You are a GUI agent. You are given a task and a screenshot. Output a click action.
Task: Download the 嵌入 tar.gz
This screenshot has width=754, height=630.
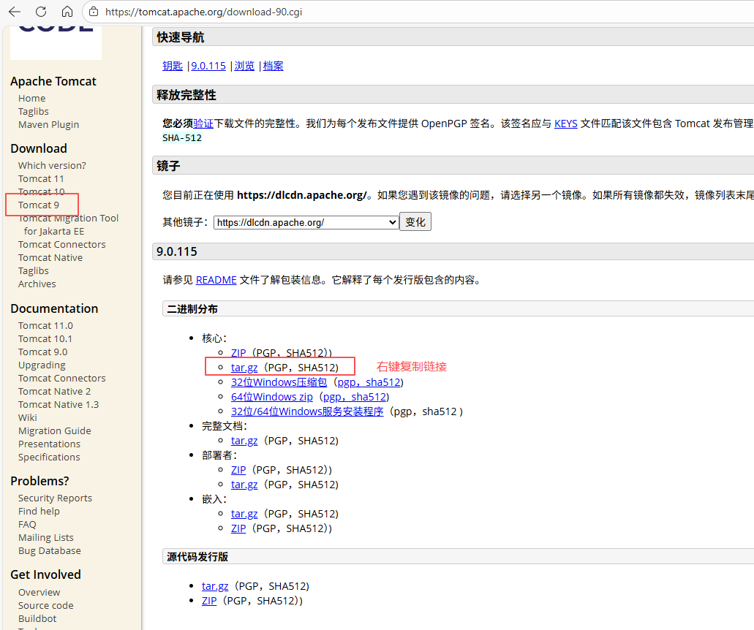click(244, 514)
